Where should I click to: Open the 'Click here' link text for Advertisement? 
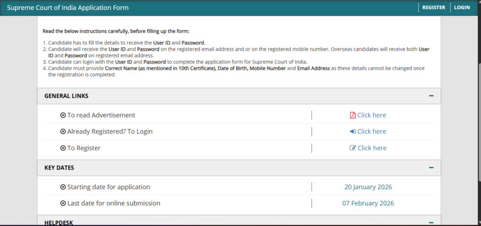372,115
